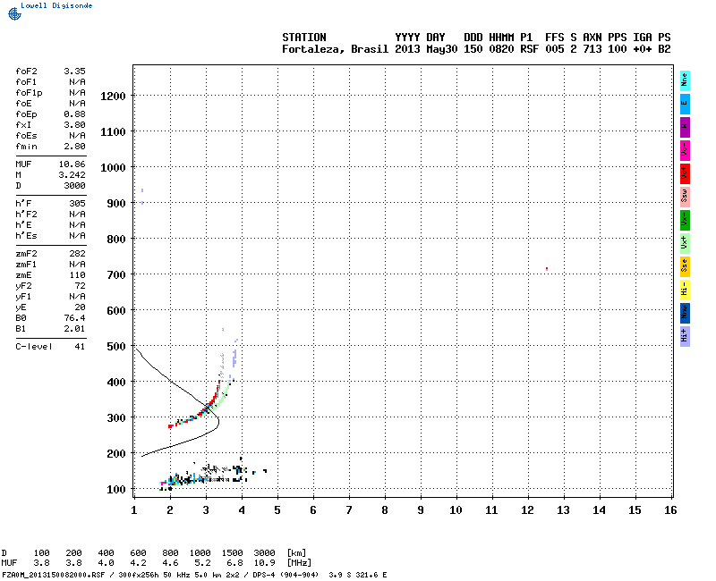716x581 pixels.
Task: Click the AXN value 713
Action: coord(592,49)
